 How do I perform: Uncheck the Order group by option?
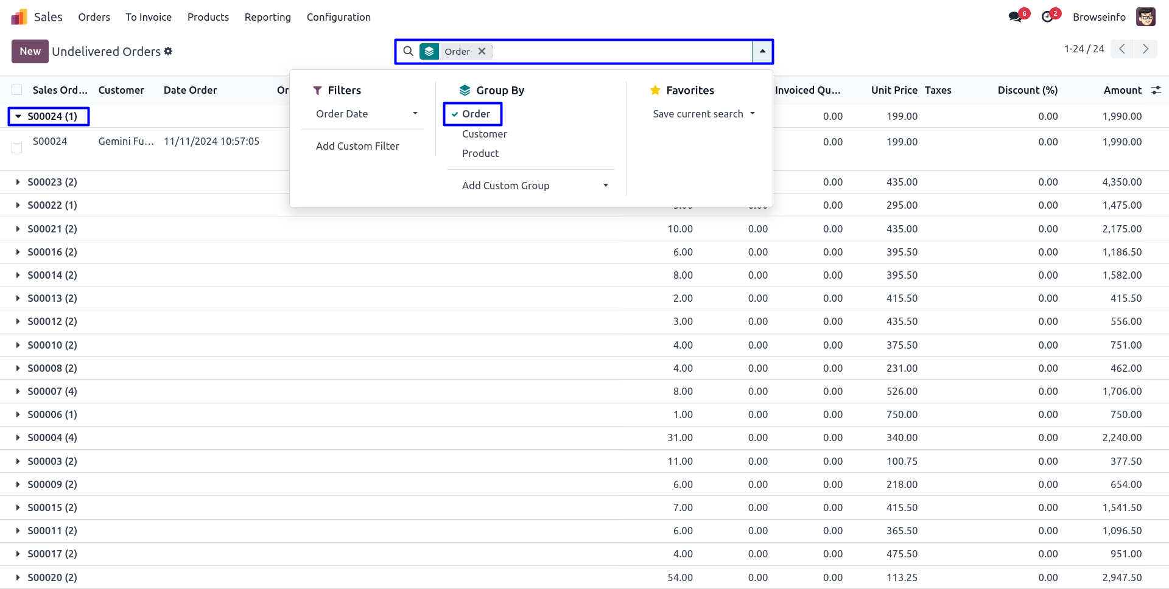tap(476, 114)
